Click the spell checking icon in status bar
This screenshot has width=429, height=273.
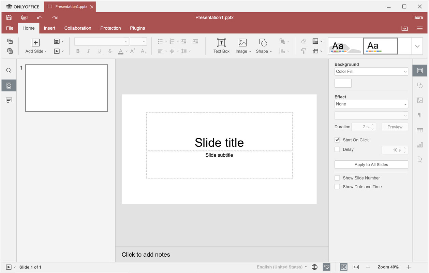(x=326, y=267)
